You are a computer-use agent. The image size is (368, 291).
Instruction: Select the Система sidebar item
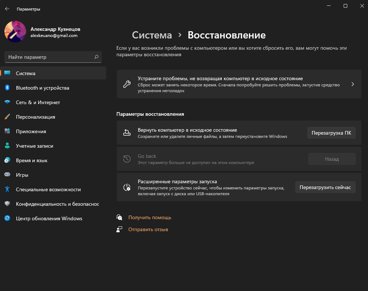pyautogui.click(x=25, y=73)
